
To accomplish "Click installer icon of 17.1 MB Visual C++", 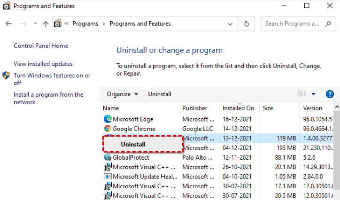I will [108, 186].
